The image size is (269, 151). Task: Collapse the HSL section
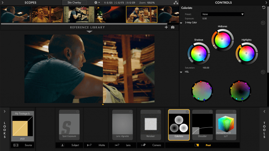pyautogui.click(x=181, y=72)
